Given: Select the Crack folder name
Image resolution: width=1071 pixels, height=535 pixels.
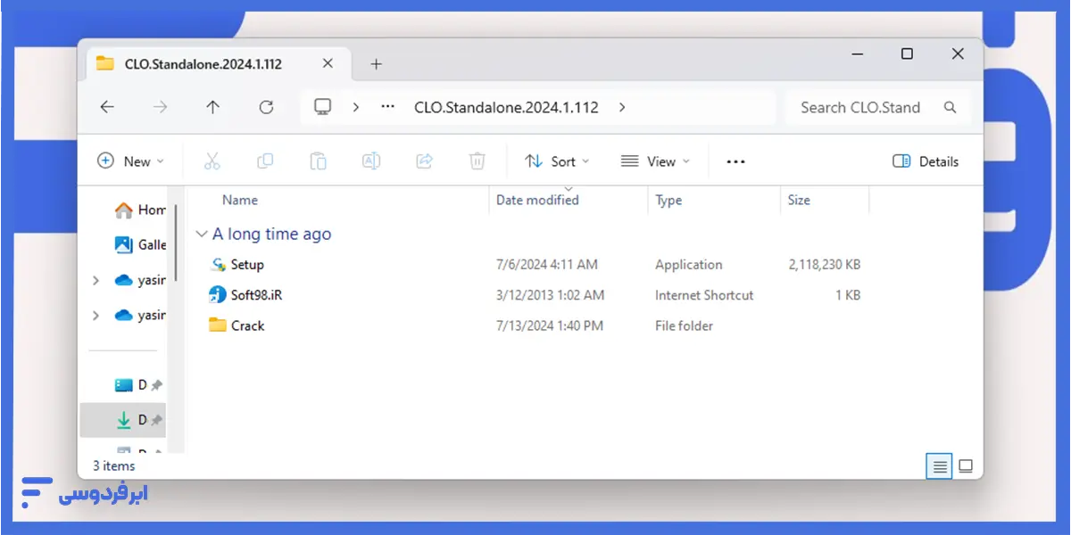Looking at the screenshot, I should [x=247, y=325].
